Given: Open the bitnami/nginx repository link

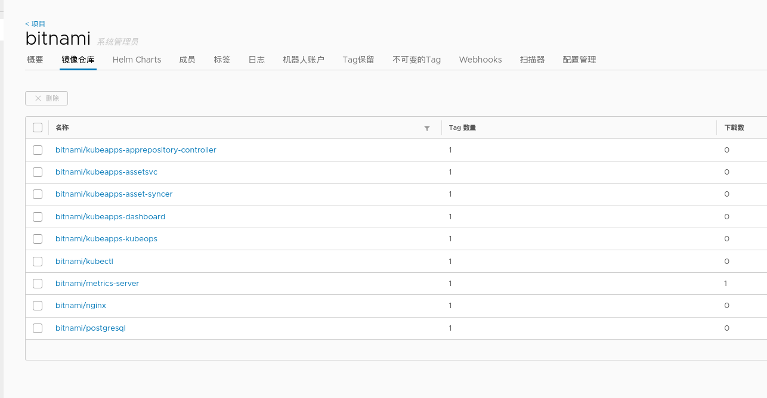Looking at the screenshot, I should [81, 306].
